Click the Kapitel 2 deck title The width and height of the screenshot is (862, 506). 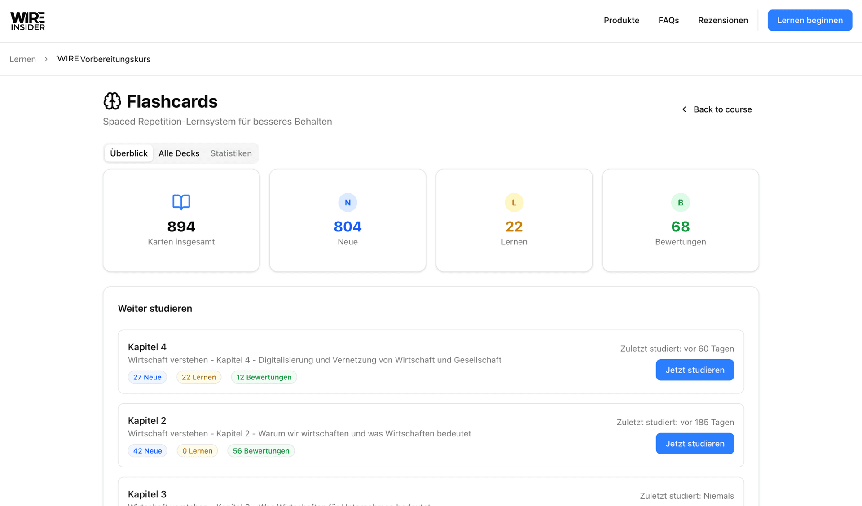(147, 421)
